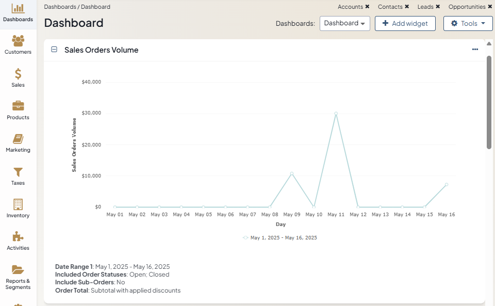Open the Customers section icon
The height and width of the screenshot is (306, 495).
(18, 41)
